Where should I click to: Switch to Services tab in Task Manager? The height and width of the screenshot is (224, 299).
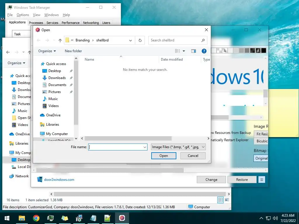tap(52, 23)
